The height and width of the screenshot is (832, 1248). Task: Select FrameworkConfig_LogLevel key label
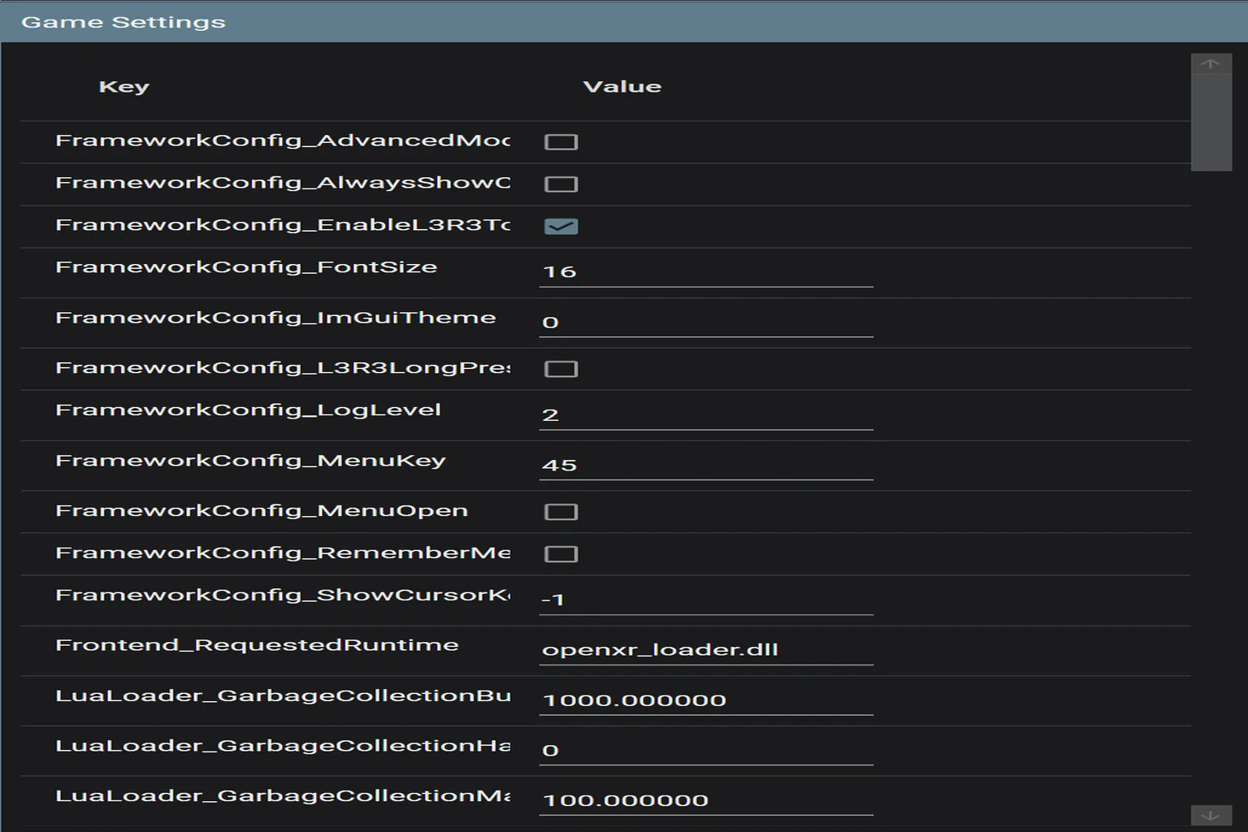click(x=248, y=410)
